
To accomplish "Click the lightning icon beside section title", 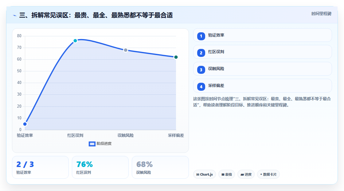I will (15, 15).
